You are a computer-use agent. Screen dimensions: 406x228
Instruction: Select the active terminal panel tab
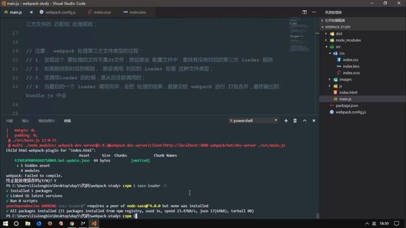click(67, 121)
